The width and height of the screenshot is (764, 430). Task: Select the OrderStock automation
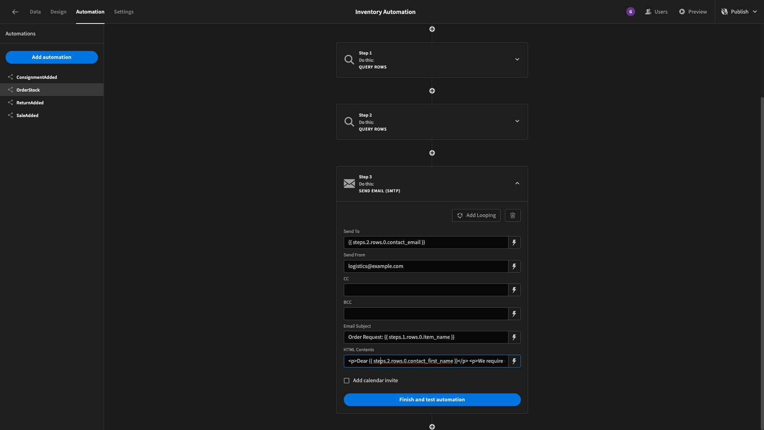(x=52, y=90)
